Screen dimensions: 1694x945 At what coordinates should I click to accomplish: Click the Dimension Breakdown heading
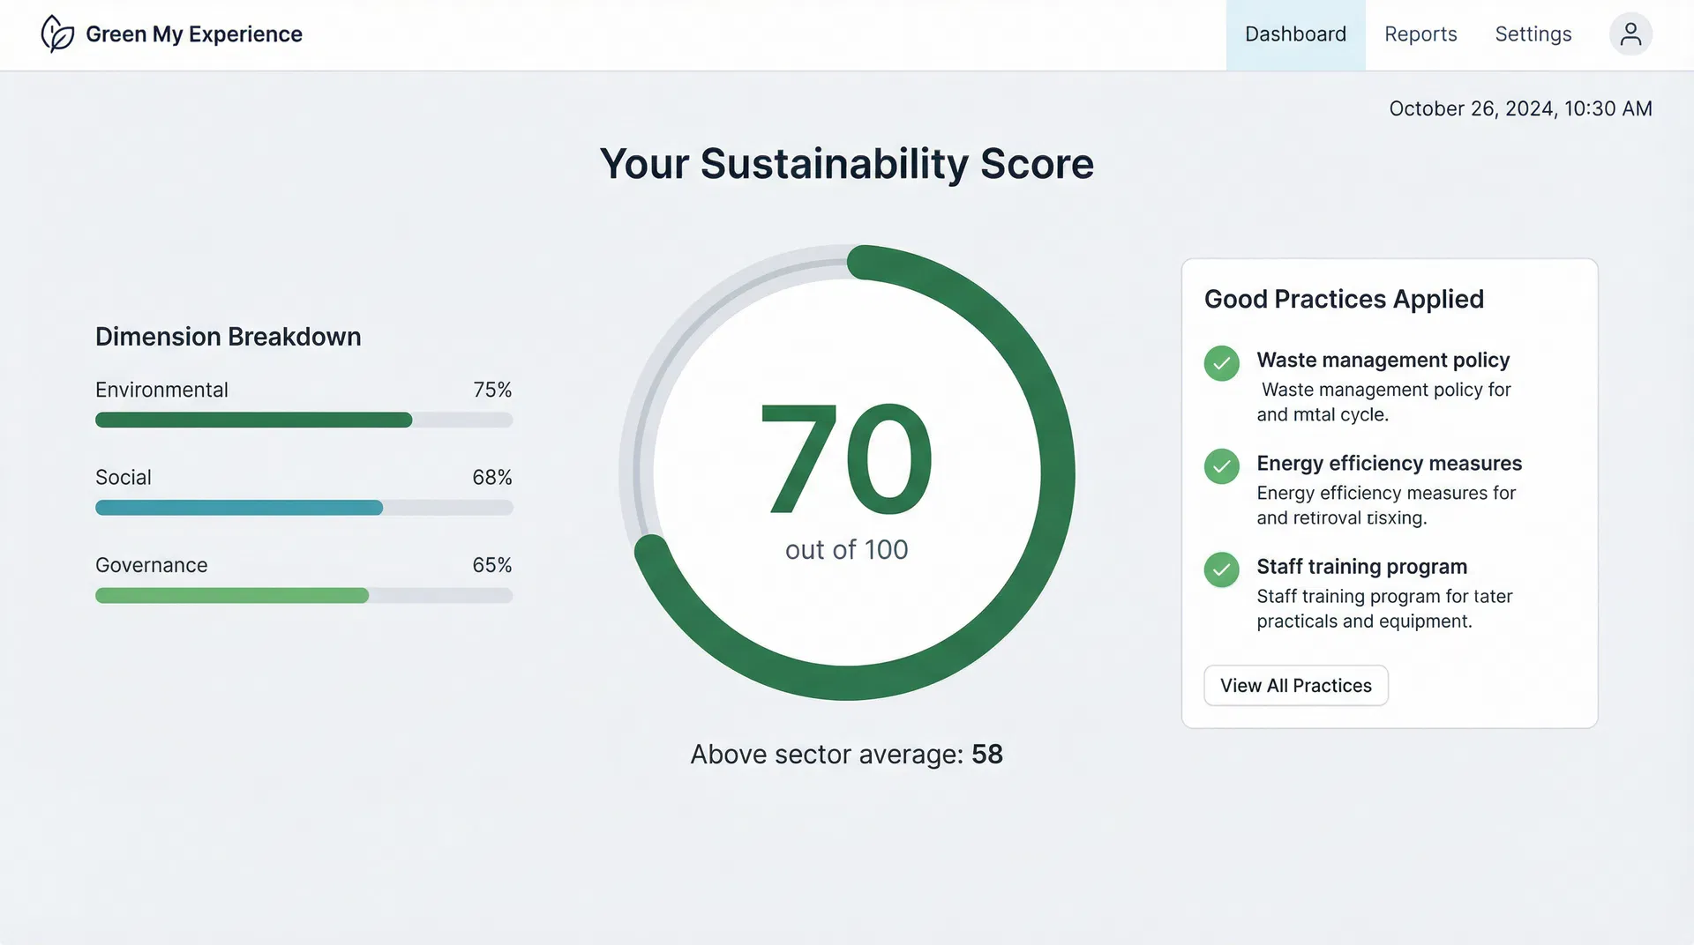point(228,337)
